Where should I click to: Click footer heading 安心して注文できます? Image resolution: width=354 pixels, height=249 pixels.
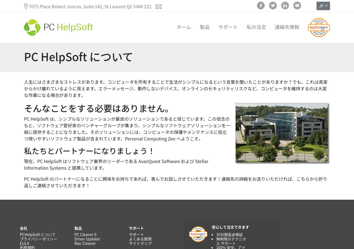pyautogui.click(x=230, y=227)
